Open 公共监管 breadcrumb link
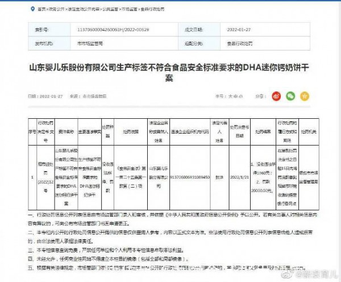 pyautogui.click(x=110, y=9)
